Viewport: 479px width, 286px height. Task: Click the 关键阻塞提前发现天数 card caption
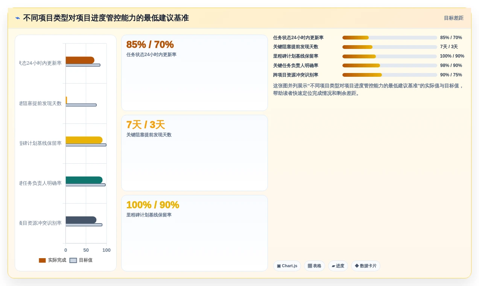(149, 135)
